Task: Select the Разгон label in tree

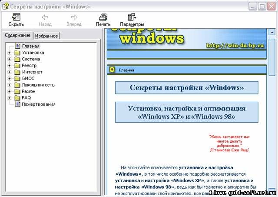Action: pos(29,91)
